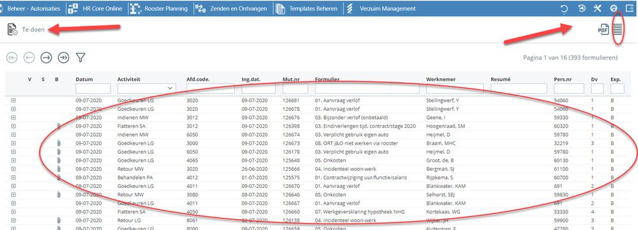Open the Rooster Planning menu label
638x230 pixels.
[x=166, y=8]
